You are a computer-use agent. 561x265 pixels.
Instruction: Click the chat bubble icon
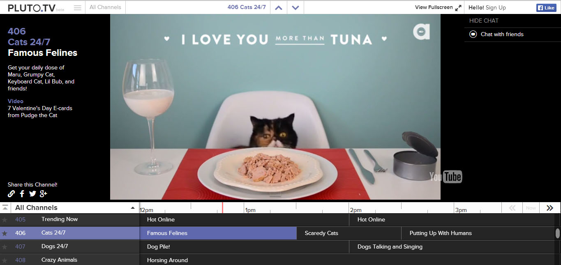click(x=473, y=34)
